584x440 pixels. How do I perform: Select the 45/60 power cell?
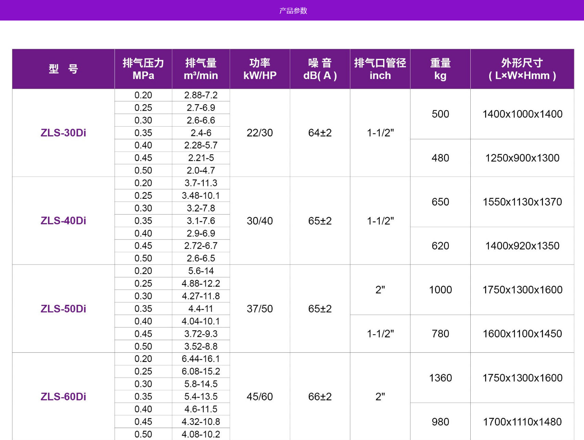260,397
